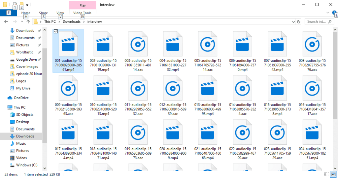The image size is (338, 178).
Task: Select audio file 012-audioclip ending 58939.aac
Action: 173,95
